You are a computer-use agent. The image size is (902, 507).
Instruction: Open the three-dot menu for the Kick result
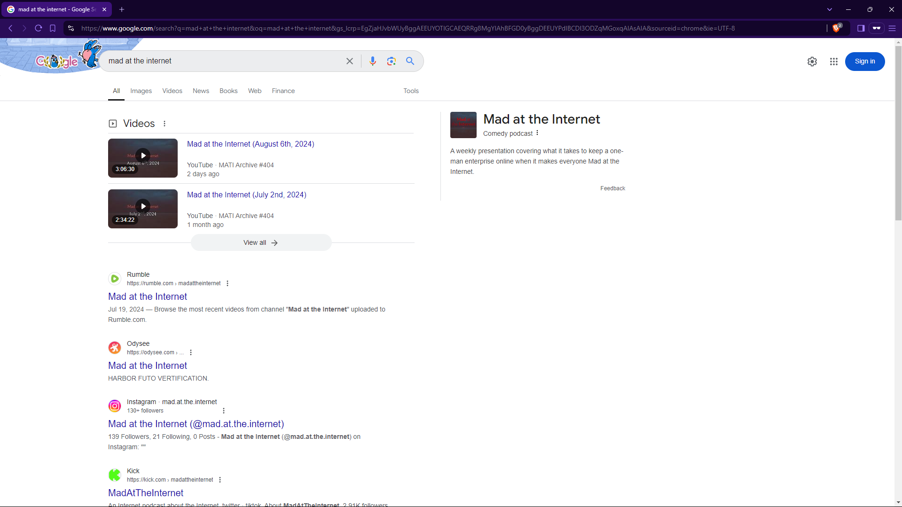click(x=220, y=480)
